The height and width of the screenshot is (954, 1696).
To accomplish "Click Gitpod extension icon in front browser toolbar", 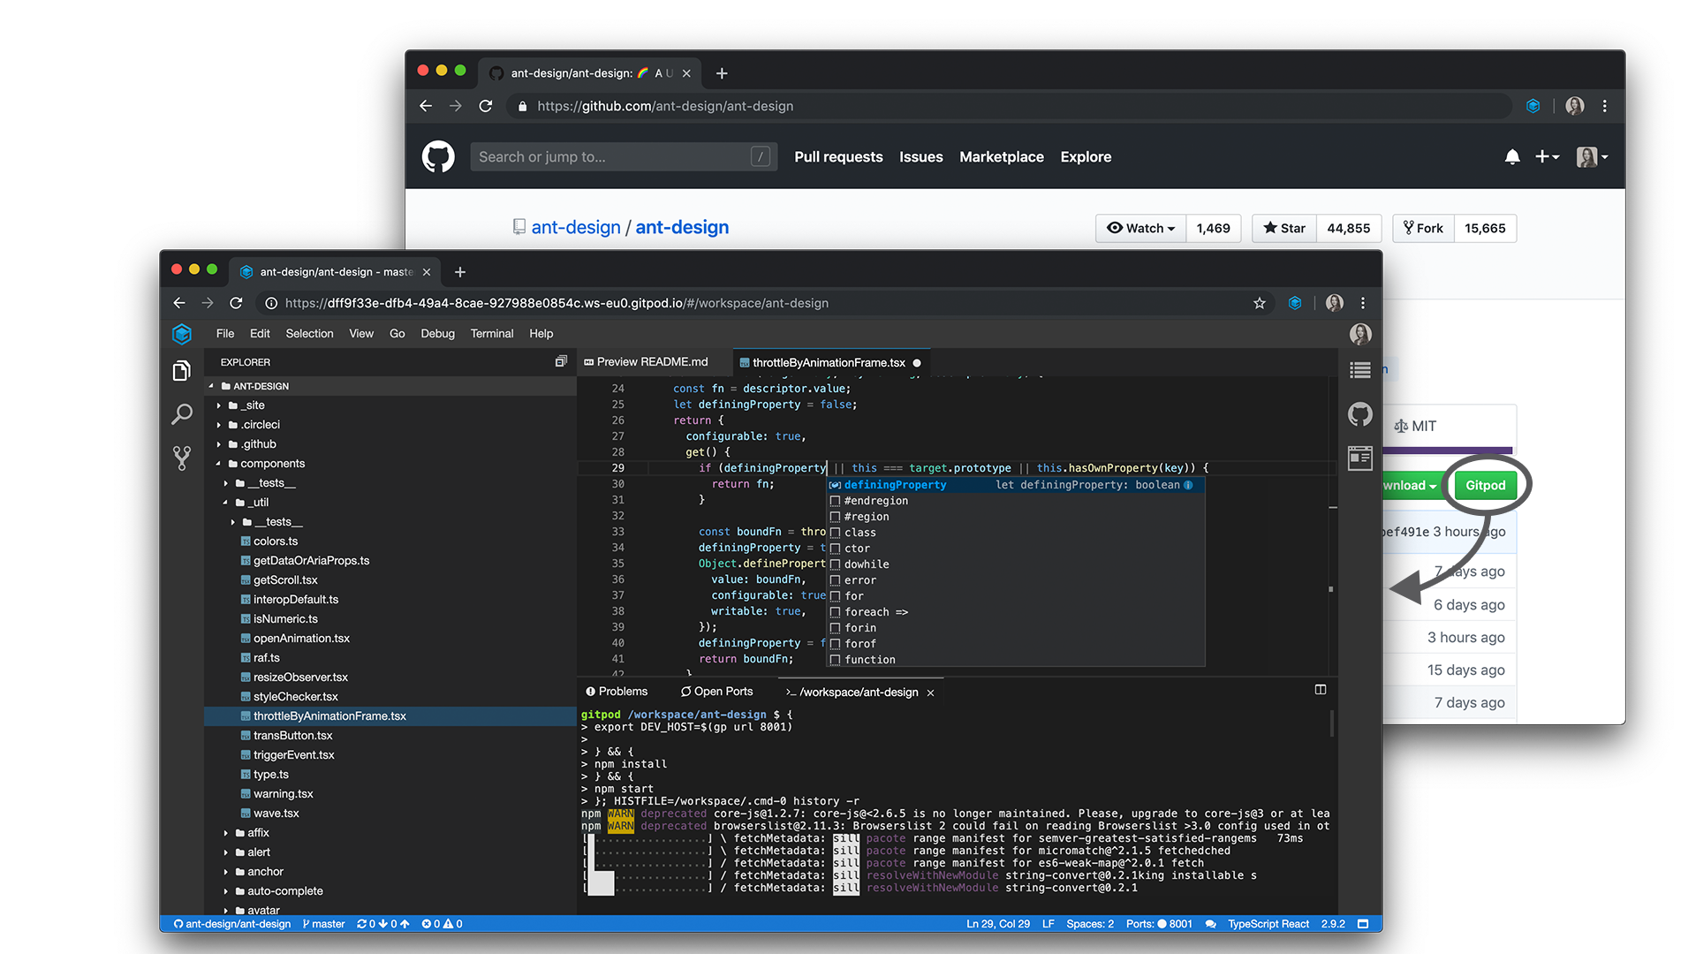I will (x=1295, y=303).
